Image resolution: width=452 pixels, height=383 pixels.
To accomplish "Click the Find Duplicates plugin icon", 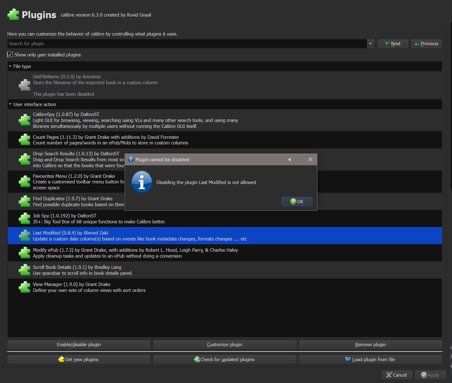I will pos(24,201).
